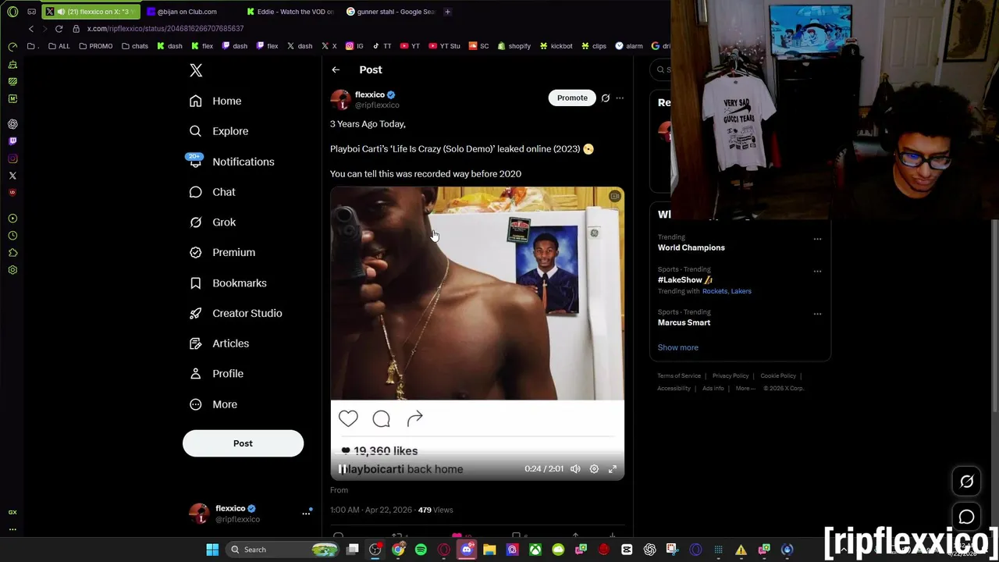Open floating chat messages button
Image resolution: width=999 pixels, height=562 pixels.
966,517
